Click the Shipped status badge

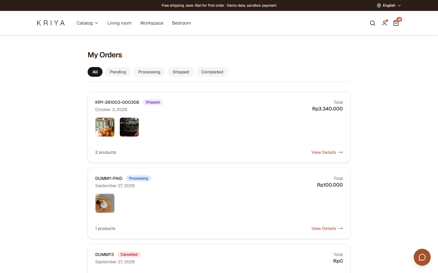pyautogui.click(x=153, y=102)
